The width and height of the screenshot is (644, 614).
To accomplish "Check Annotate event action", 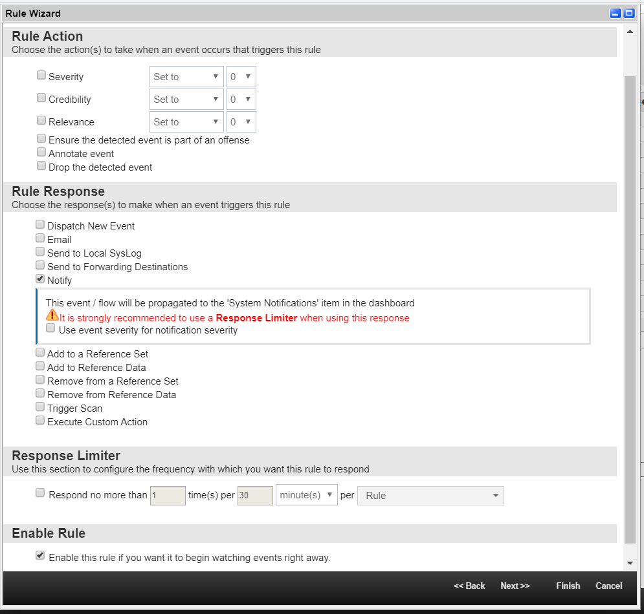I will click(x=41, y=152).
